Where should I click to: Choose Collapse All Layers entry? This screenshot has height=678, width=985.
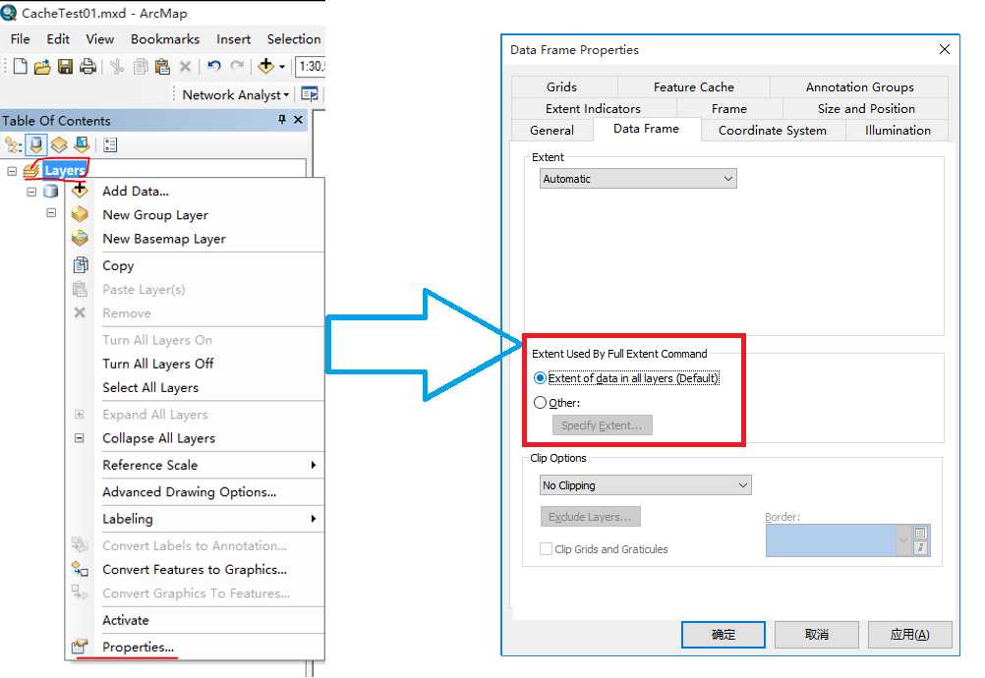pos(195,438)
